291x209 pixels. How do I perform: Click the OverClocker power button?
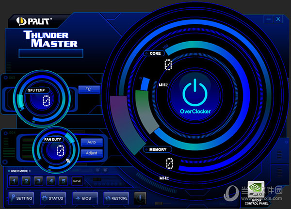click(x=194, y=93)
